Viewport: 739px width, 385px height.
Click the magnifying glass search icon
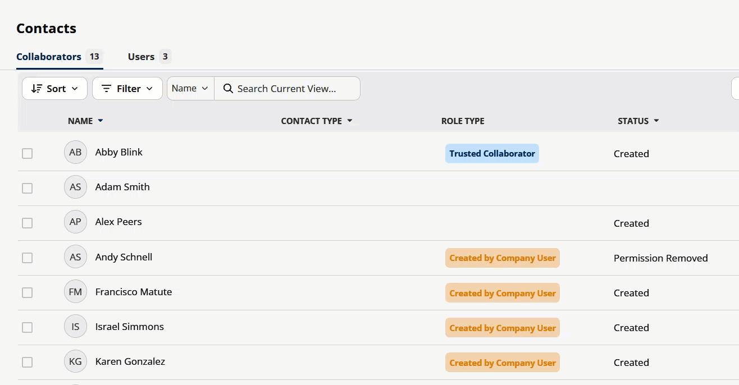tap(227, 88)
